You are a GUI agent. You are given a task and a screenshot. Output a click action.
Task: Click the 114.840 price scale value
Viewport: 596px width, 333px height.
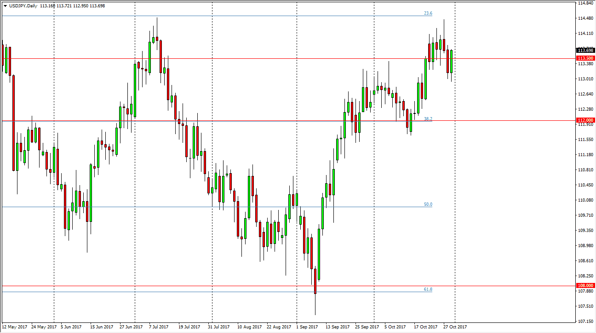pyautogui.click(x=584, y=3)
